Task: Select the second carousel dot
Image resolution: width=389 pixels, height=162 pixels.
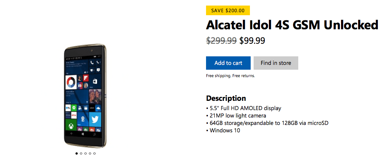Action: click(x=81, y=153)
